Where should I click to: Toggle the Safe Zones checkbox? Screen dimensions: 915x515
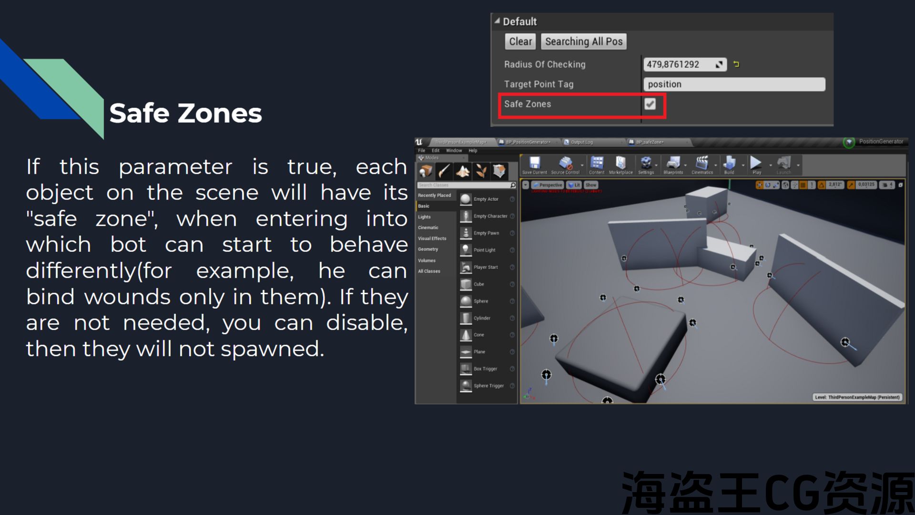pos(650,104)
